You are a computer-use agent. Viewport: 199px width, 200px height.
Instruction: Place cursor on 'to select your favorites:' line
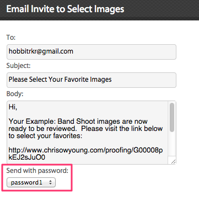[x=46, y=136]
